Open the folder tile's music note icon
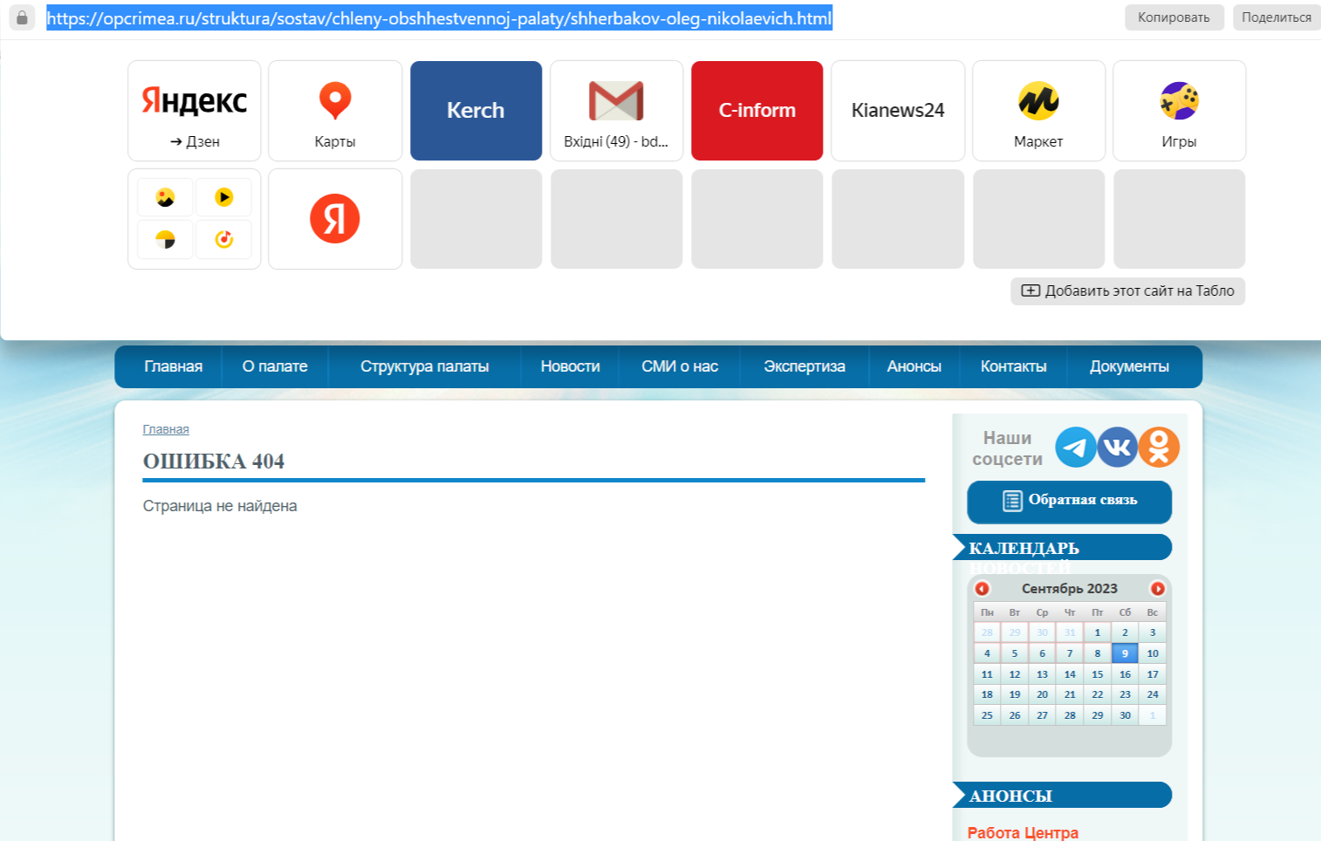Image resolution: width=1321 pixels, height=841 pixels. [224, 239]
